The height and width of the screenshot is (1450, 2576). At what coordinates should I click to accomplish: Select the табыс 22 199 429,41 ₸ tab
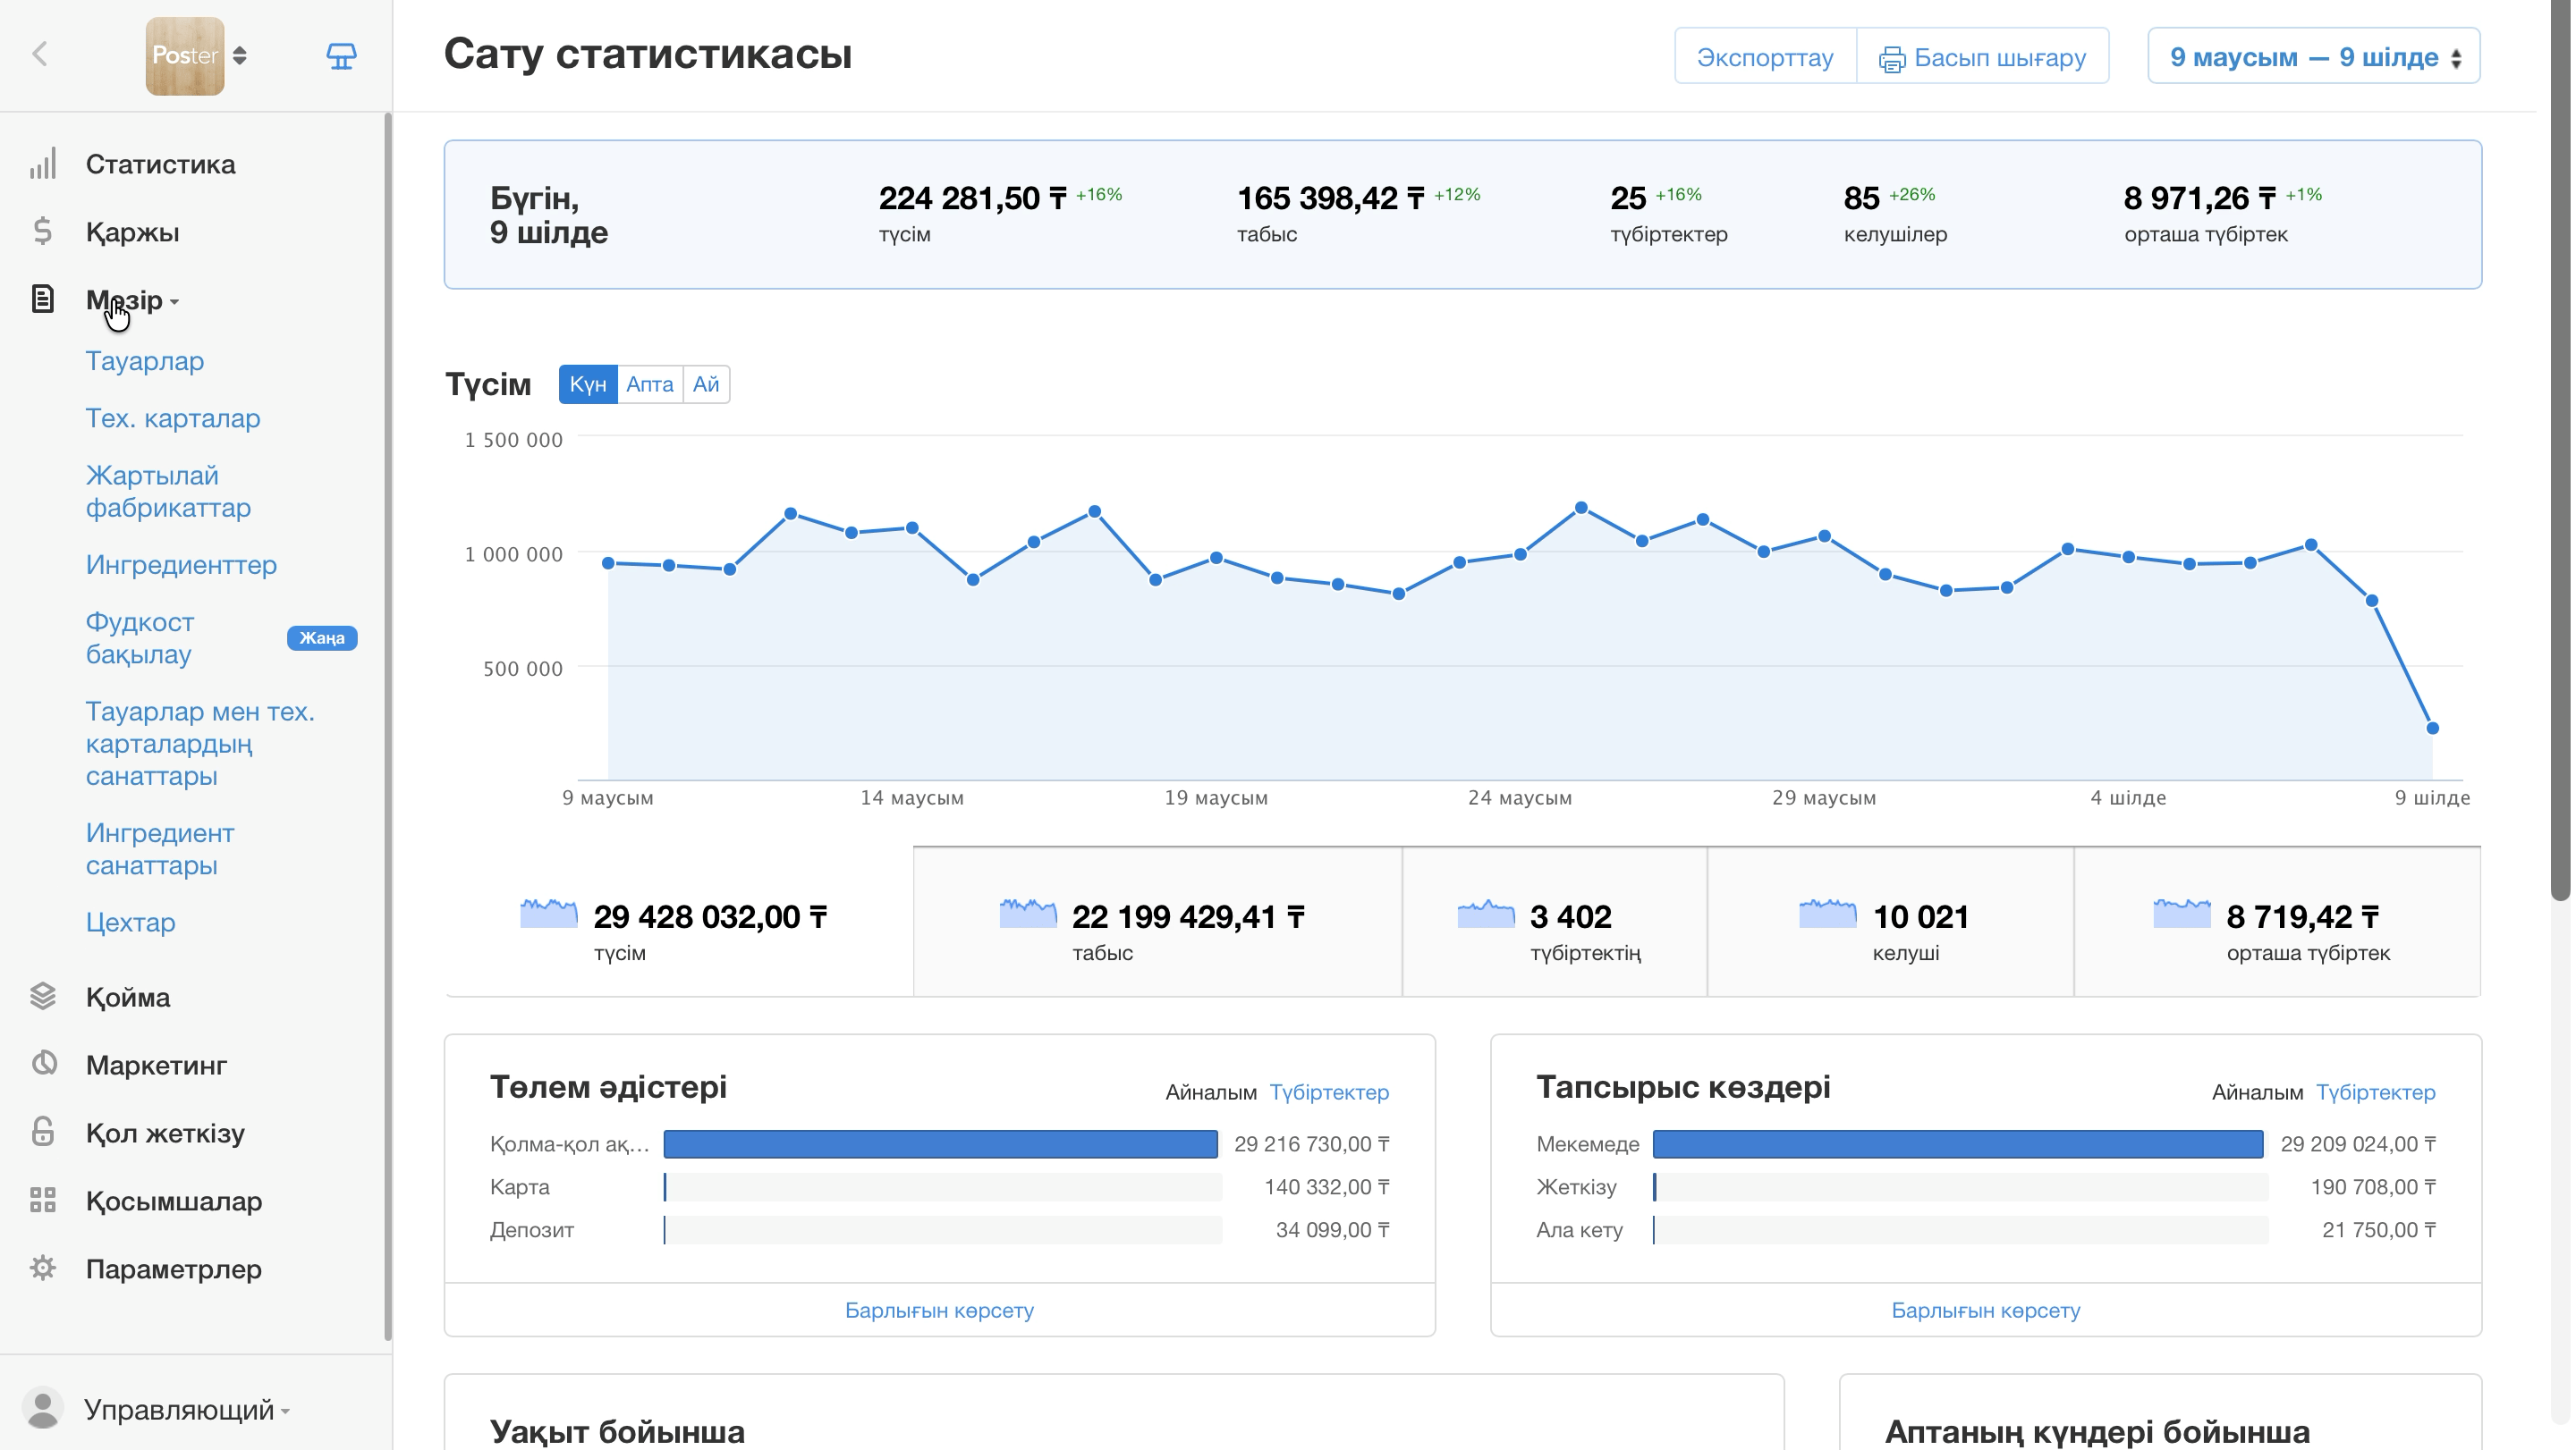click(1157, 923)
